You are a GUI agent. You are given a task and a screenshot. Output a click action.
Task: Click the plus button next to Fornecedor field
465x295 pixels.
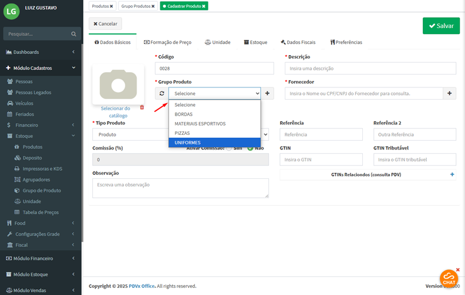tap(449, 93)
